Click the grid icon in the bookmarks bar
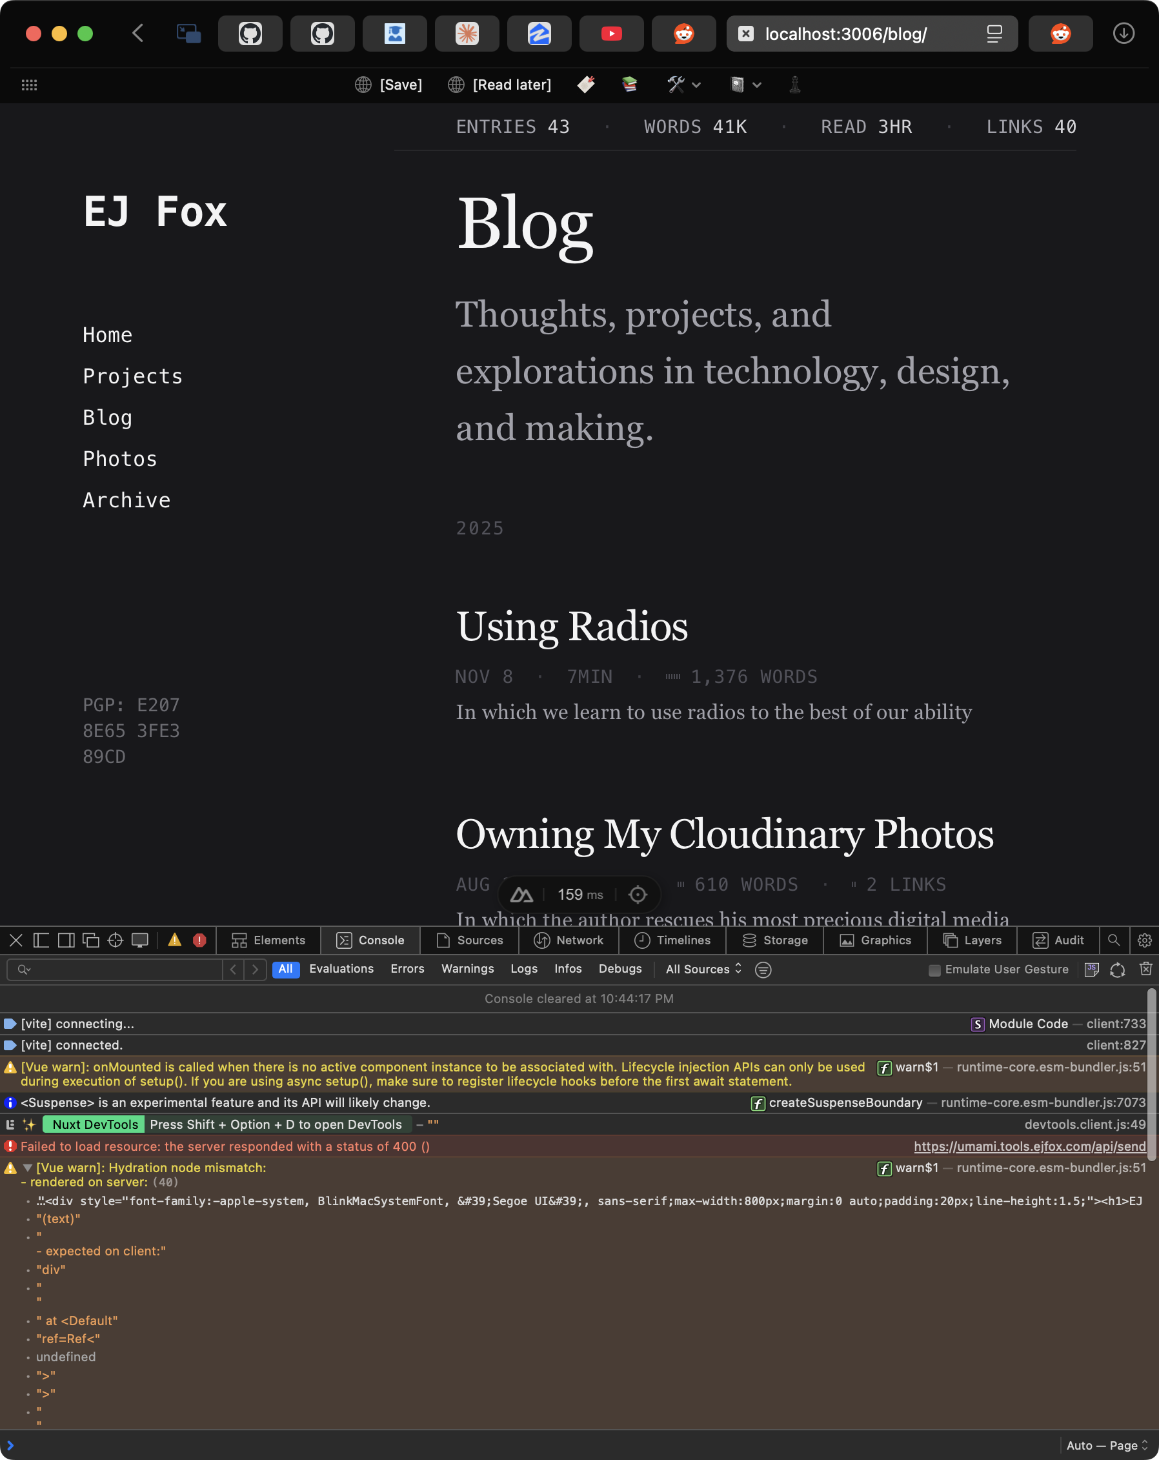This screenshot has height=1460, width=1159. (x=29, y=84)
